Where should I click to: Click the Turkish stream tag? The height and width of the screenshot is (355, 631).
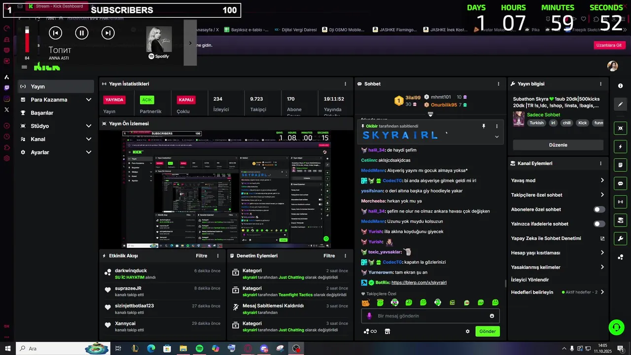point(536,123)
